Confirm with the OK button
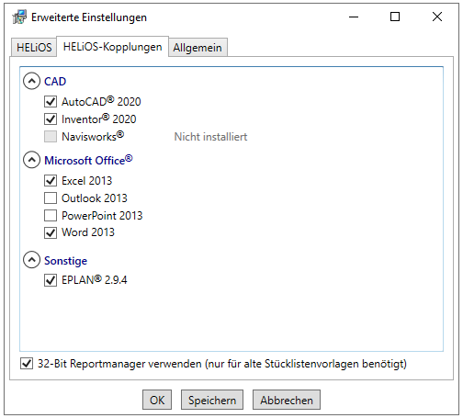 pyautogui.click(x=157, y=400)
